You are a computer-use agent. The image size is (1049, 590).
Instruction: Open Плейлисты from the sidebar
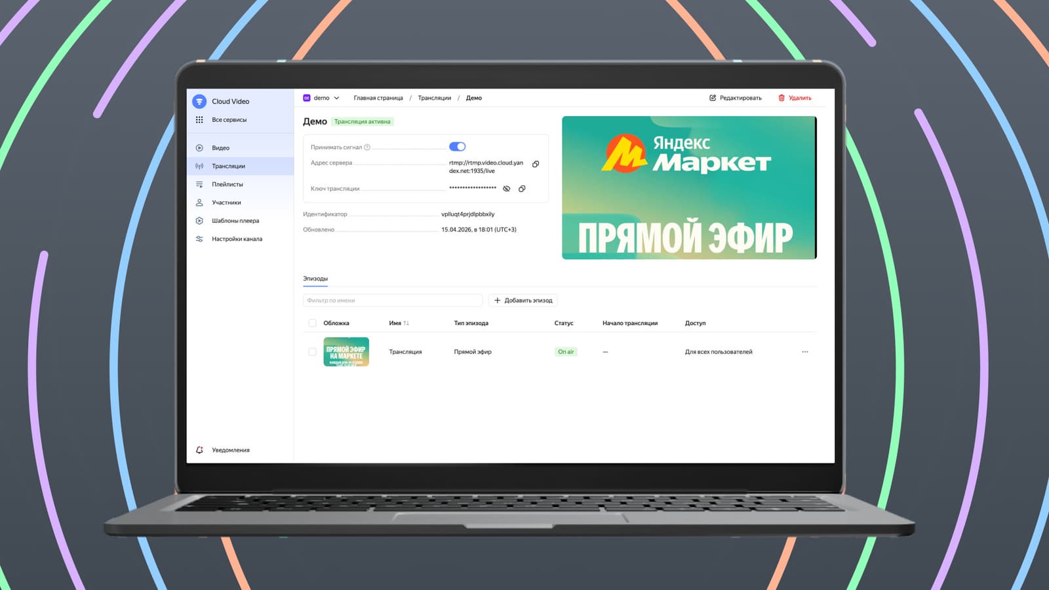point(240,185)
